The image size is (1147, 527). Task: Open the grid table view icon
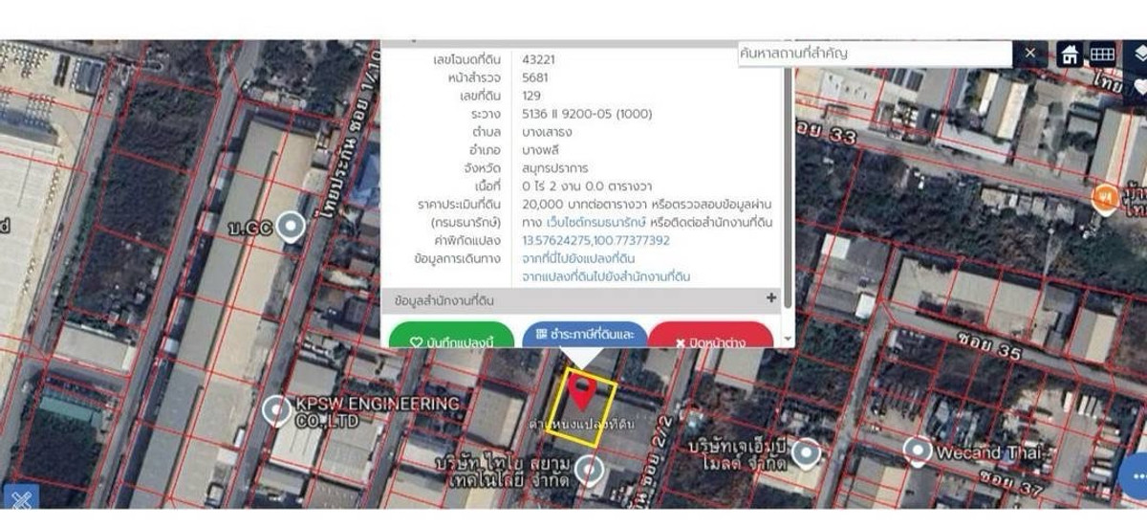pyautogui.click(x=1102, y=55)
